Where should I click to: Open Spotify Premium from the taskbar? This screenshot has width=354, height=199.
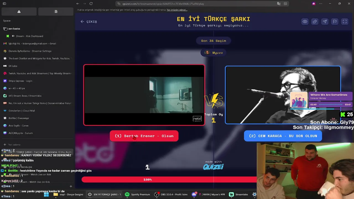click(137, 195)
